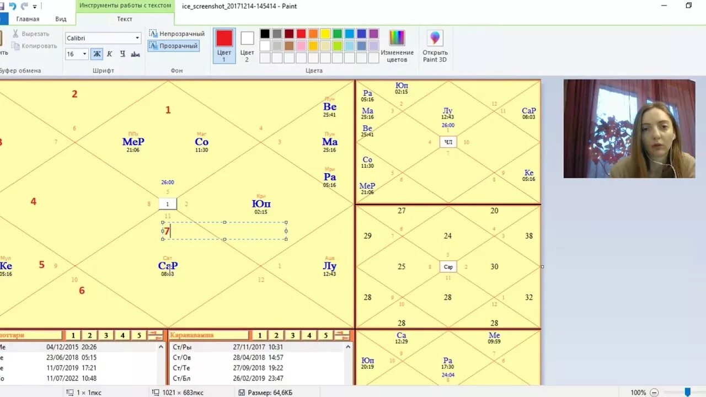Pick the gold color swatch
The width and height of the screenshot is (706, 397).
(313, 46)
